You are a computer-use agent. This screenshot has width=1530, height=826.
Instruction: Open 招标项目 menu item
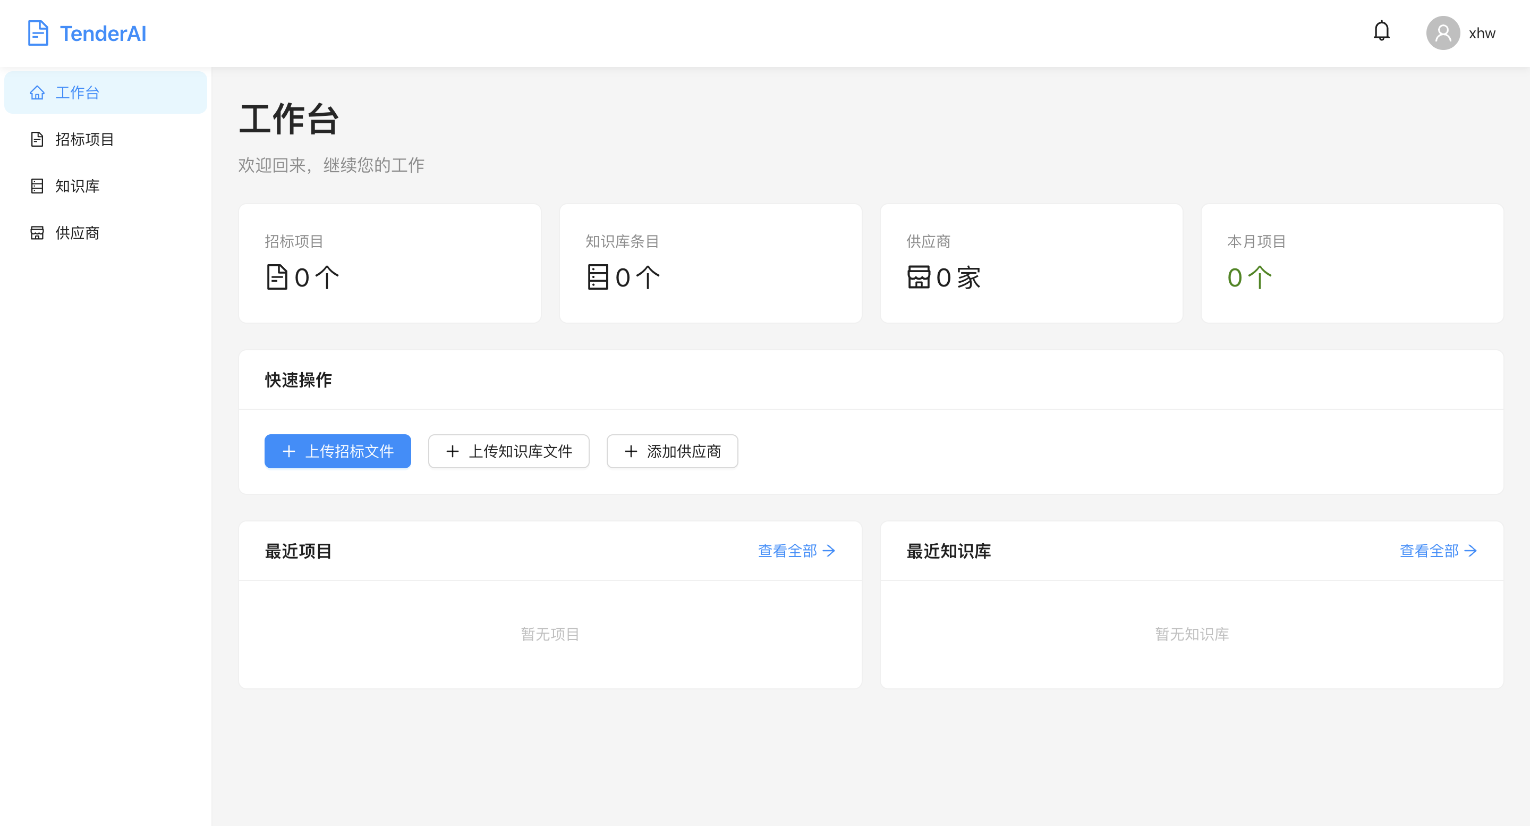coord(84,139)
